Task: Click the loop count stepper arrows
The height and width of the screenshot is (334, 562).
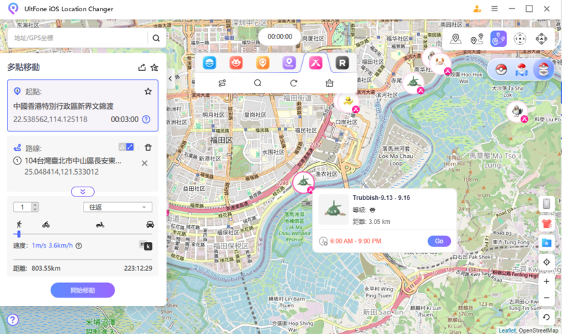Action: (34, 207)
